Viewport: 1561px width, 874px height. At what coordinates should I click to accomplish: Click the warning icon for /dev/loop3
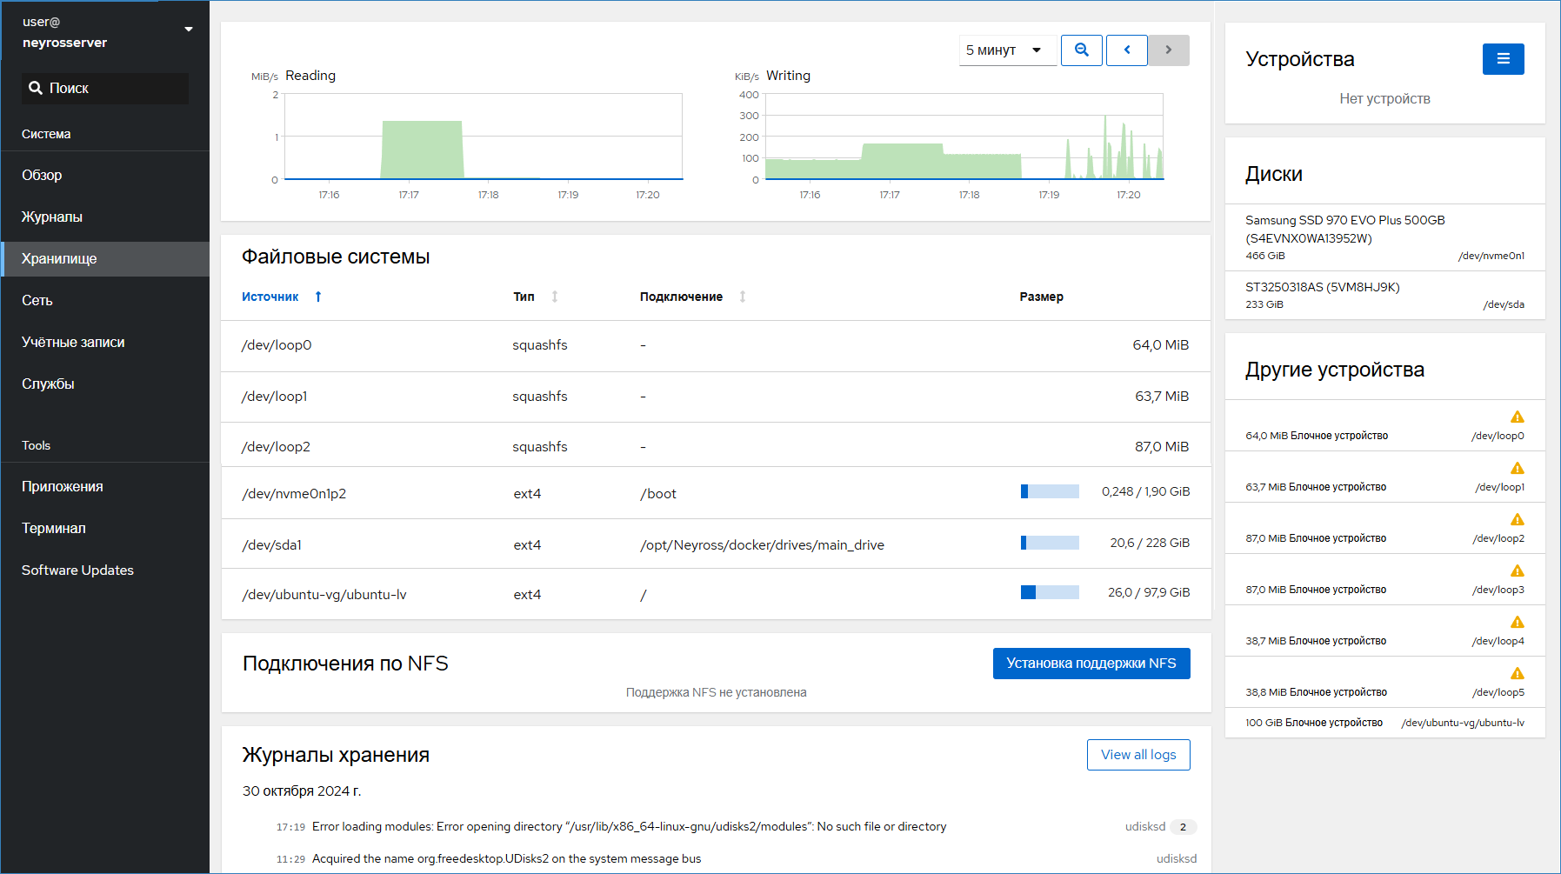(x=1517, y=571)
